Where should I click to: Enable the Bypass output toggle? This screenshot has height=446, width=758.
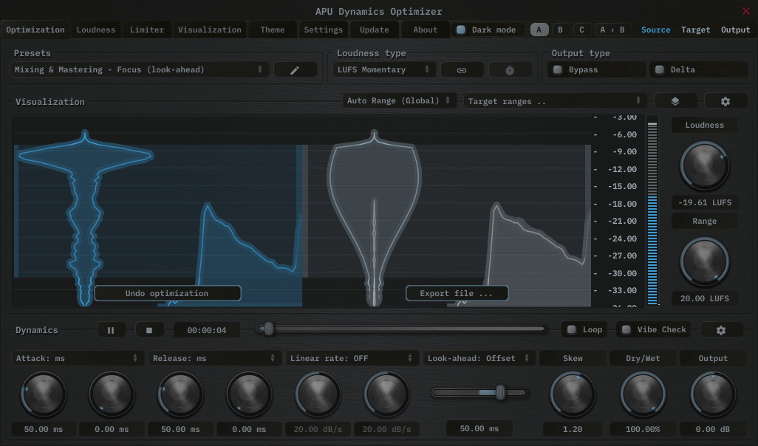click(559, 70)
